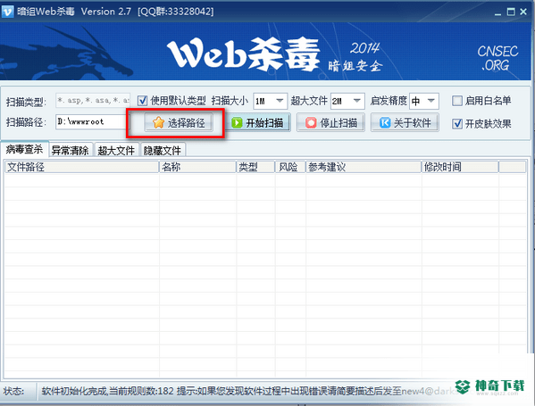Switch to the 病毒查杀 tab
The width and height of the screenshot is (535, 406).
25,149
